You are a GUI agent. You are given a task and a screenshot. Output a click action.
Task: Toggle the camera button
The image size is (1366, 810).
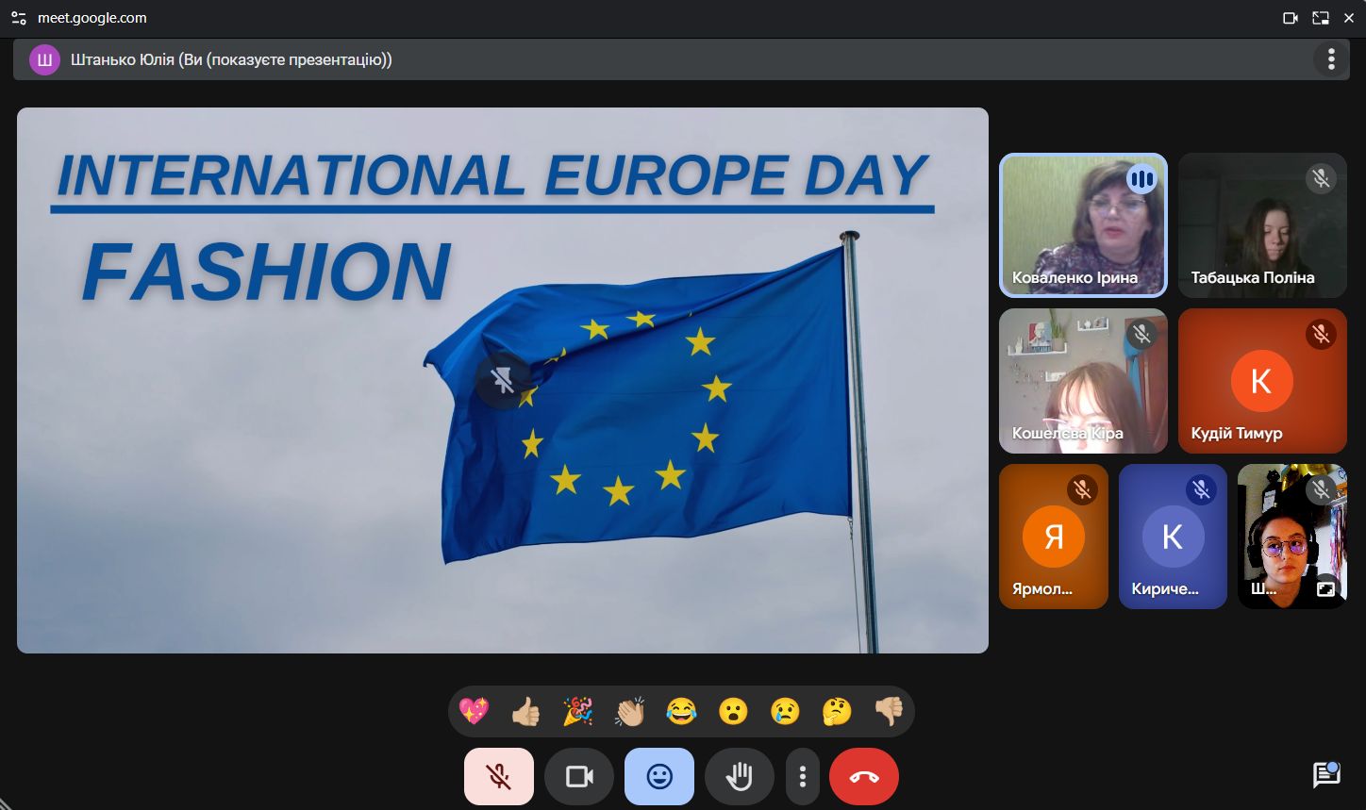coord(578,776)
